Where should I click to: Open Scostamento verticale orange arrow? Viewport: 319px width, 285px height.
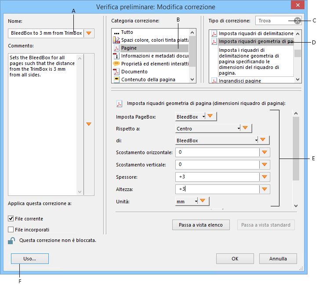tap(265, 164)
